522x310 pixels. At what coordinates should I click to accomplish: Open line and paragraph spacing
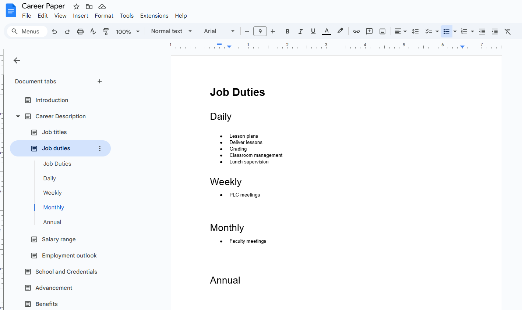pos(415,32)
